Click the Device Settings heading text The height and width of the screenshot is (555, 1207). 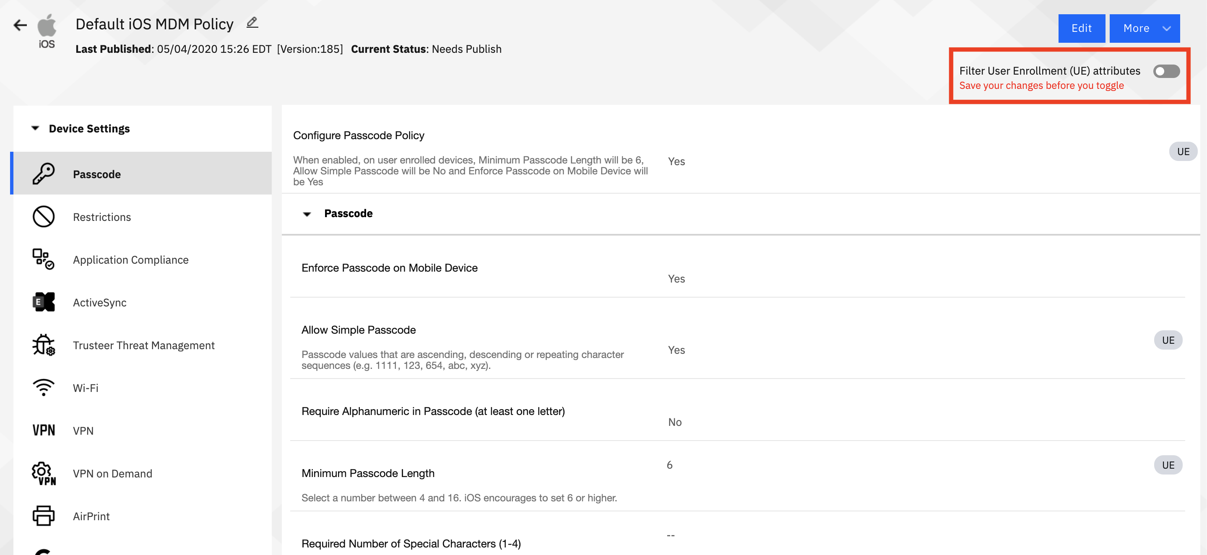click(89, 129)
